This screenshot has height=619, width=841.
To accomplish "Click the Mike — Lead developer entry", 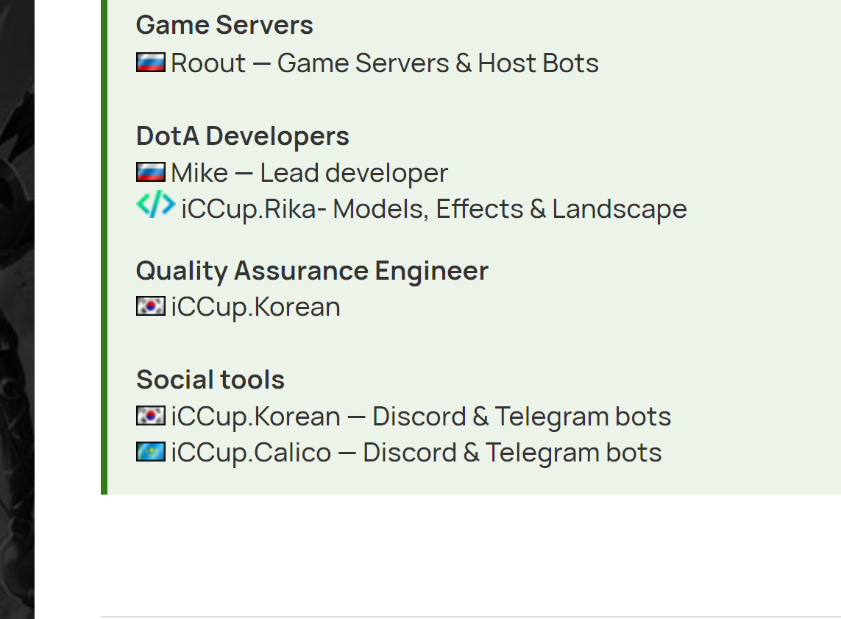I will 310,173.
